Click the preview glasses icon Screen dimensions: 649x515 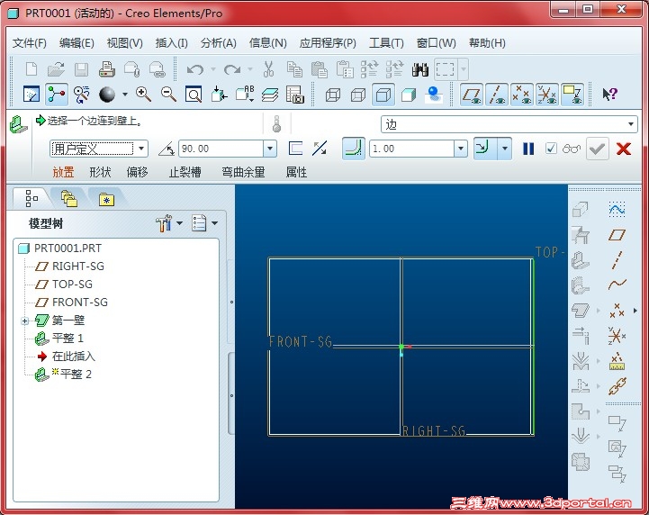572,149
